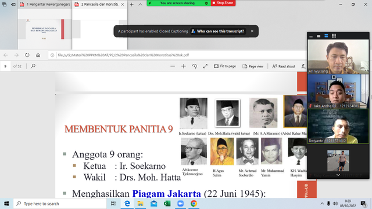
Task: Zoom in on the PDF
Action: [184, 66]
